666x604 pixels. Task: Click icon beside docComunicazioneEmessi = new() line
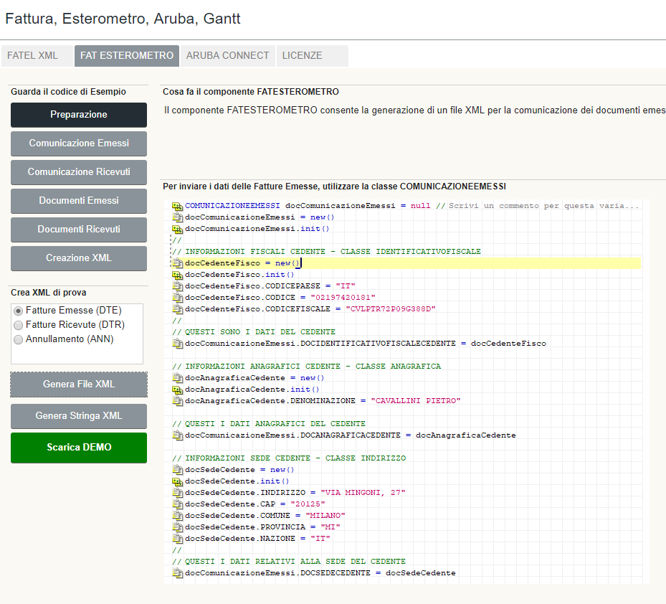tap(177, 217)
